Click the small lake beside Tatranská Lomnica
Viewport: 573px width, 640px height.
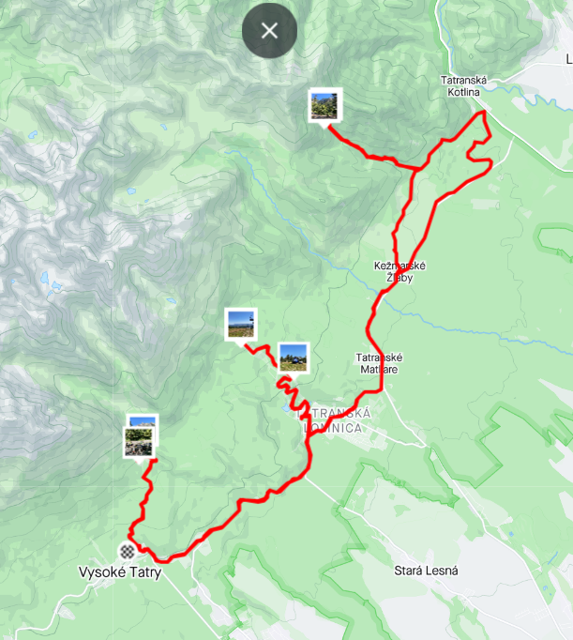[x=286, y=408]
